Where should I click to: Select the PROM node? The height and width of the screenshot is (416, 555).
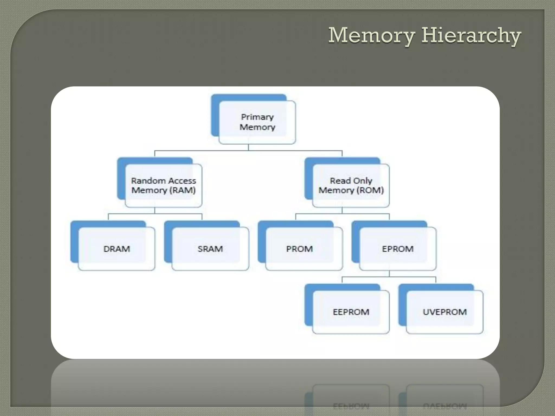[299, 249]
